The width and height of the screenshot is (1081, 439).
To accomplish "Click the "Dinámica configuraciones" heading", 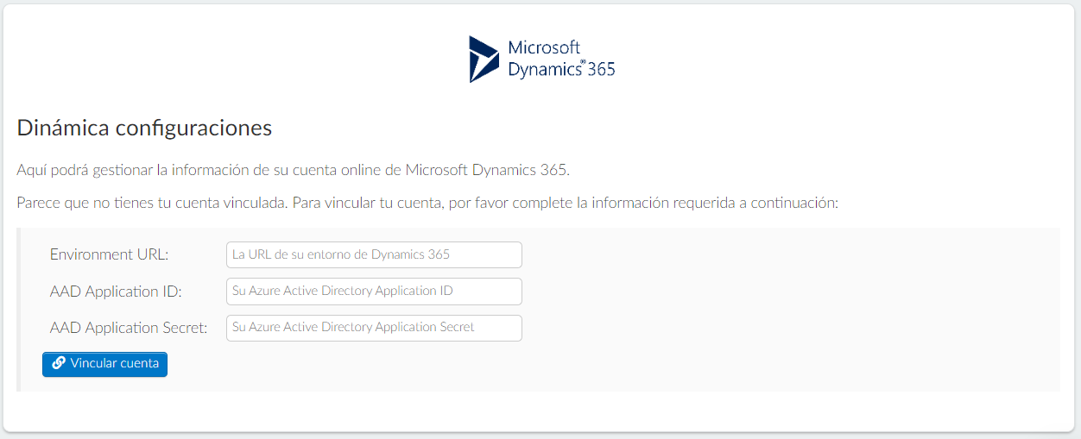I will [x=144, y=129].
